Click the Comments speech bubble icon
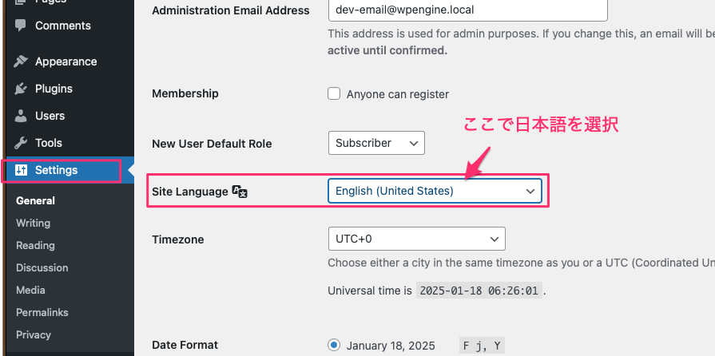 tap(21, 26)
